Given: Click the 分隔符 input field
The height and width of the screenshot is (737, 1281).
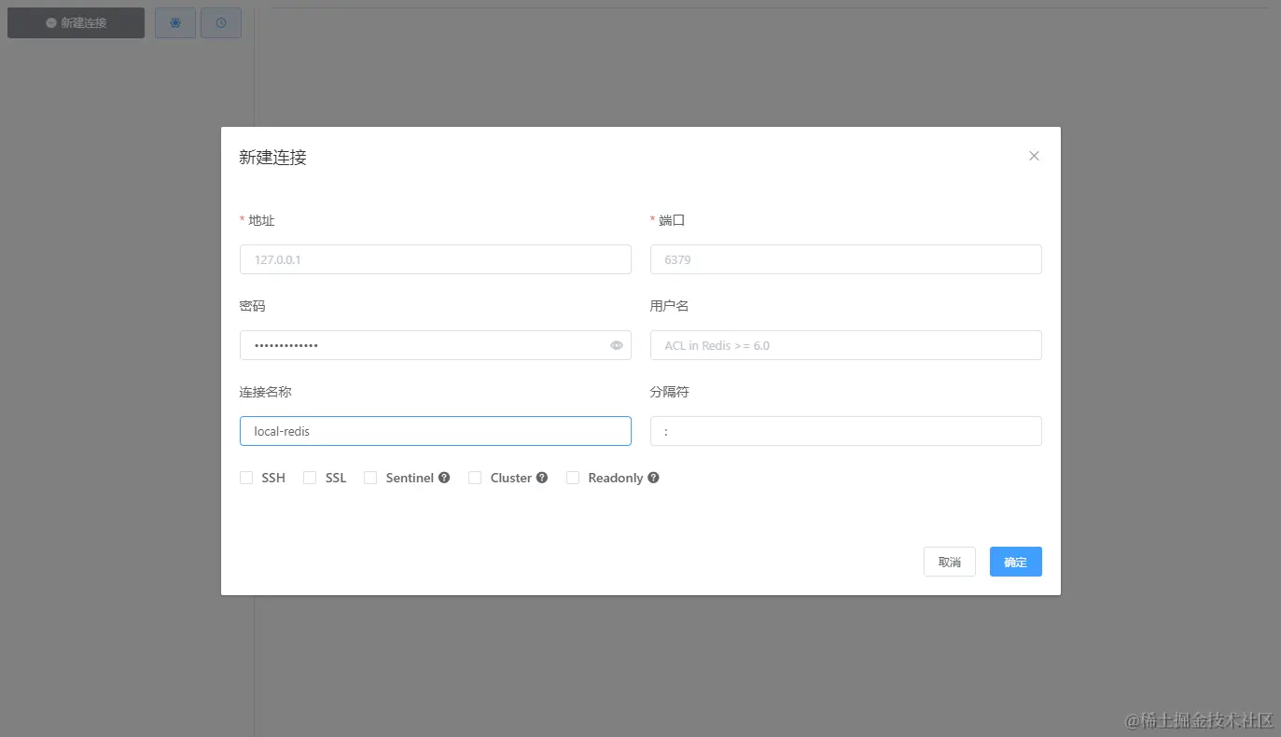Looking at the screenshot, I should pyautogui.click(x=846, y=431).
